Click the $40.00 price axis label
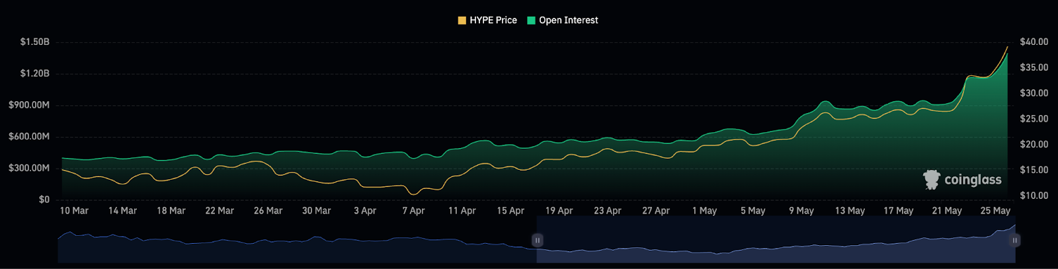This screenshot has height=269, width=1058. coord(1034,42)
